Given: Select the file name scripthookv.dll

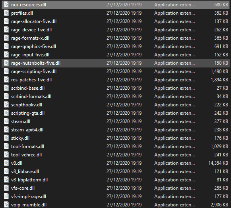Looking at the screenshot, I should [27, 105].
